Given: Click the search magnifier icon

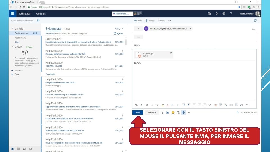Looking at the screenshot, I should point(38,21).
